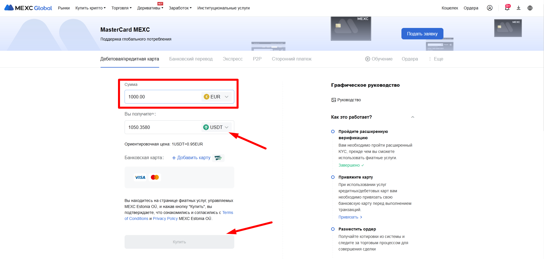Switch to the P2P tab
Image resolution: width=544 pixels, height=259 pixels.
tap(257, 59)
